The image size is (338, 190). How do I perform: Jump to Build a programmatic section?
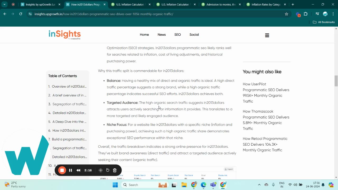[67, 139]
